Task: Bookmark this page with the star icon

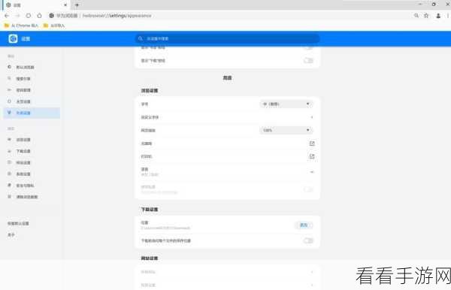Action: [x=426, y=16]
